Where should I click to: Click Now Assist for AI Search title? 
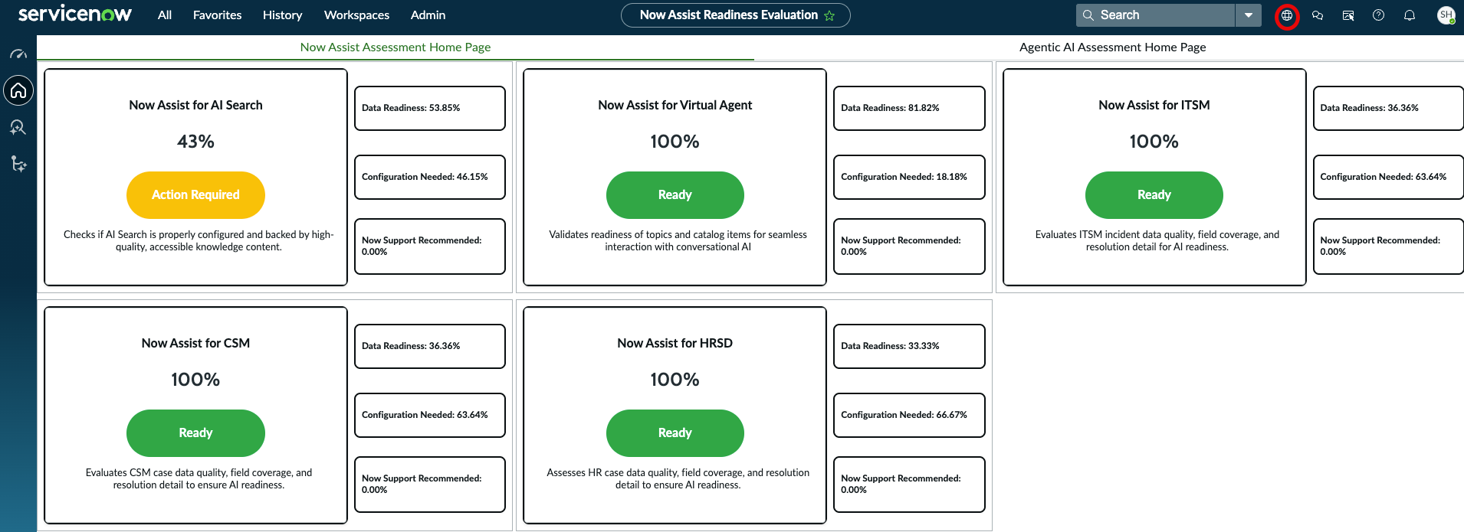pyautogui.click(x=195, y=105)
